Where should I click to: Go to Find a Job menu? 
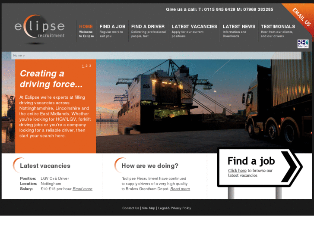(x=112, y=31)
